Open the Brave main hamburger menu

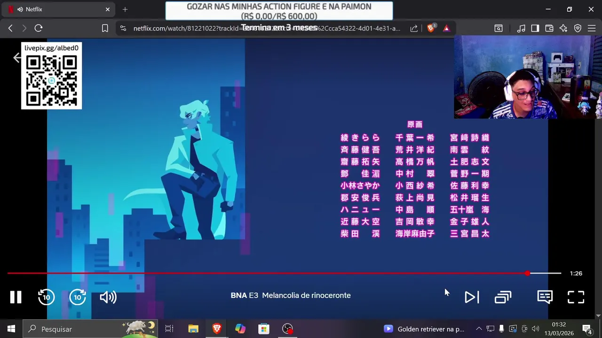(x=592, y=28)
